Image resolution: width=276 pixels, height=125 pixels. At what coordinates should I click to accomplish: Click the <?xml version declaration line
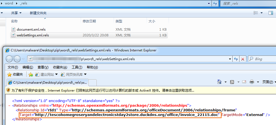click(66, 101)
